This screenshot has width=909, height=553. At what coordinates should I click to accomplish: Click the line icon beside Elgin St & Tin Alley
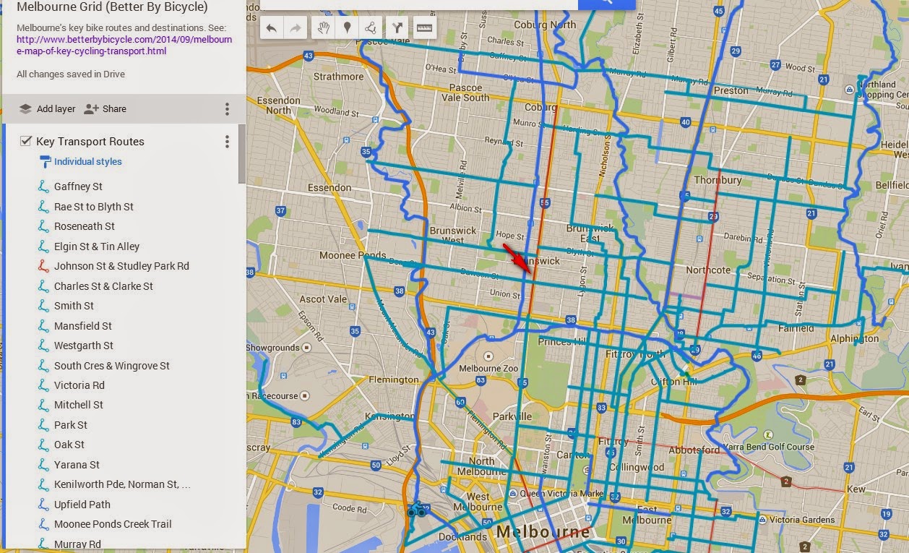43,247
